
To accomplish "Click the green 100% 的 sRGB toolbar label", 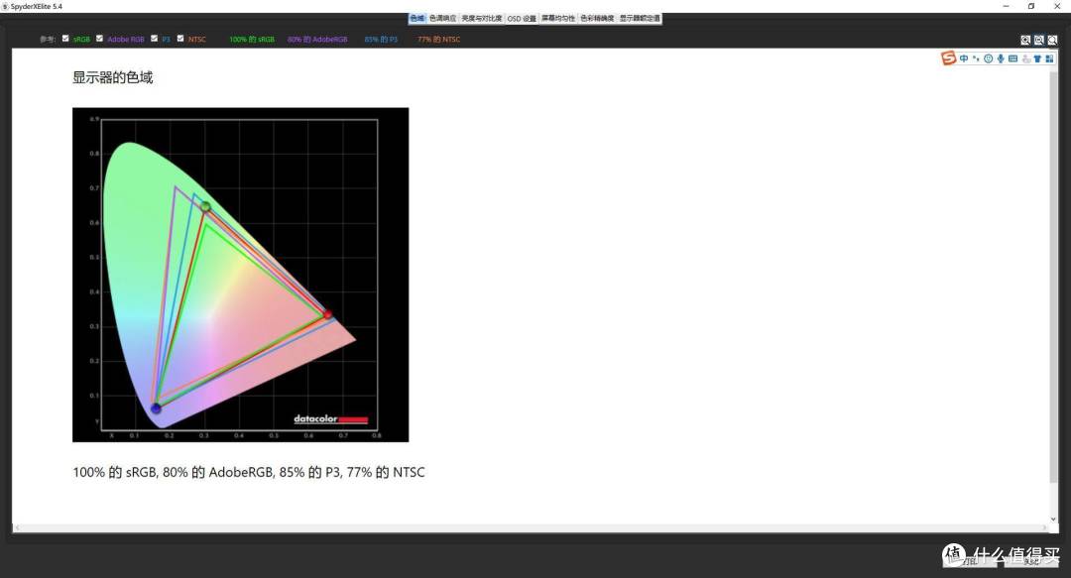I will click(x=252, y=40).
